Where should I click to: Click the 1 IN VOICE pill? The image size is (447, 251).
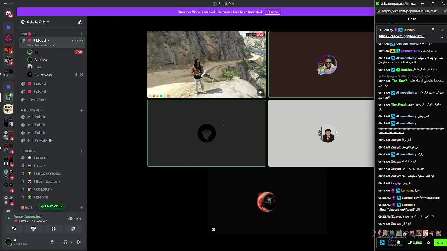(x=51, y=206)
